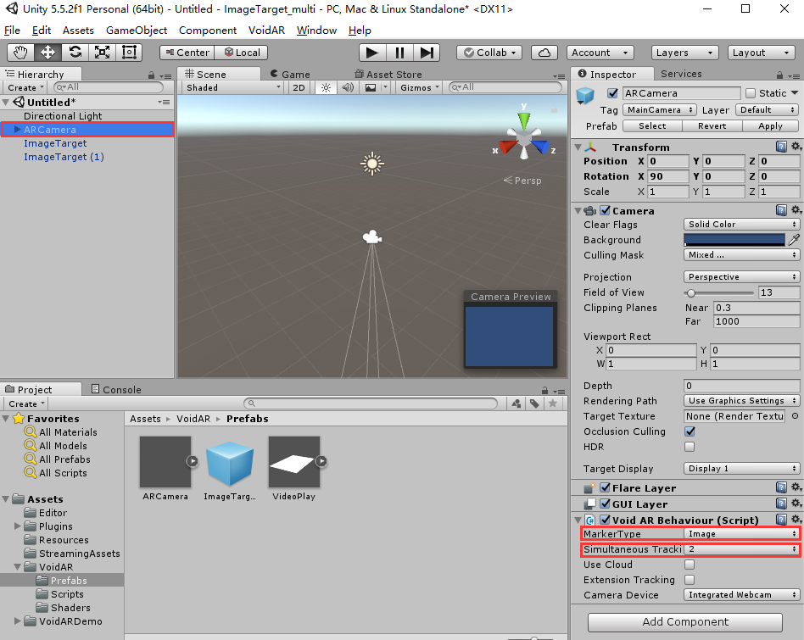
Task: Start Play mode
Action: (372, 53)
